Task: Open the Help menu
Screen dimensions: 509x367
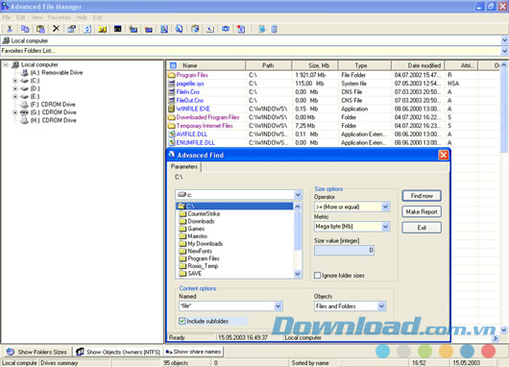Action: coord(82,17)
